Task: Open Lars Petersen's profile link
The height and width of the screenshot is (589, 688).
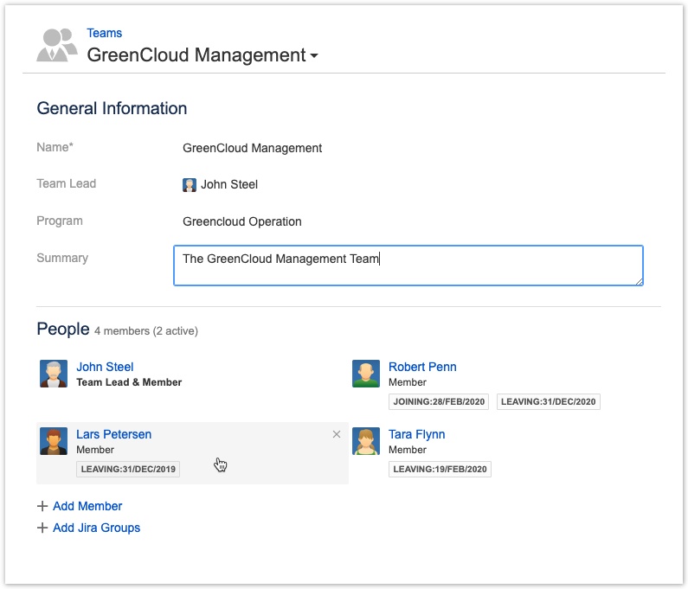Action: click(113, 434)
